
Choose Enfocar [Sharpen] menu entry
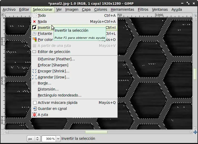click(74, 65)
